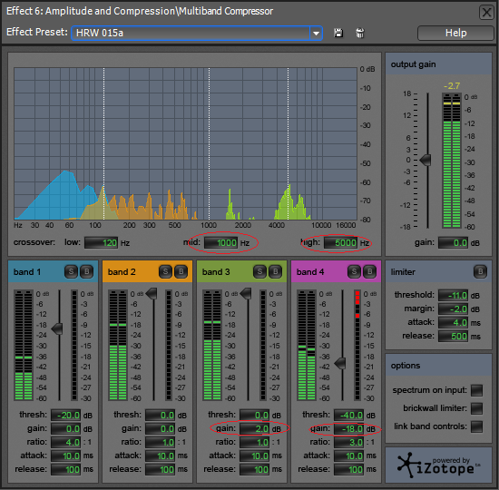The height and width of the screenshot is (490, 499).
Task: Click band 1 ratio value field
Action: [x=66, y=442]
